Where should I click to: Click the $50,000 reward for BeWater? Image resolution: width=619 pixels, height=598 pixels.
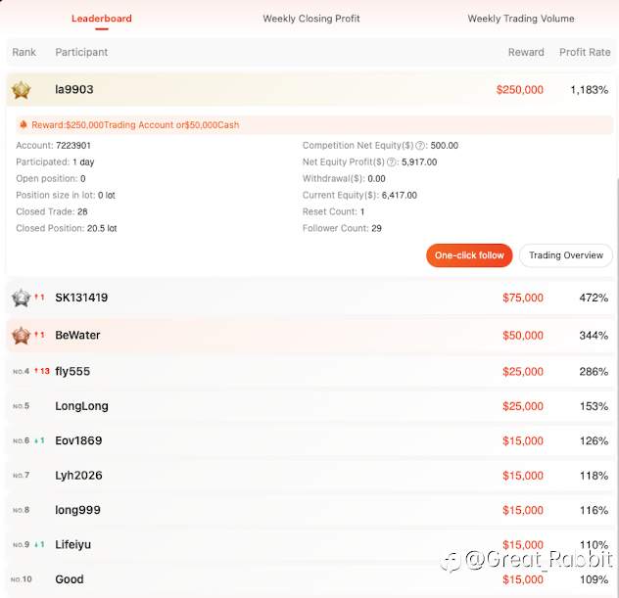pos(523,336)
